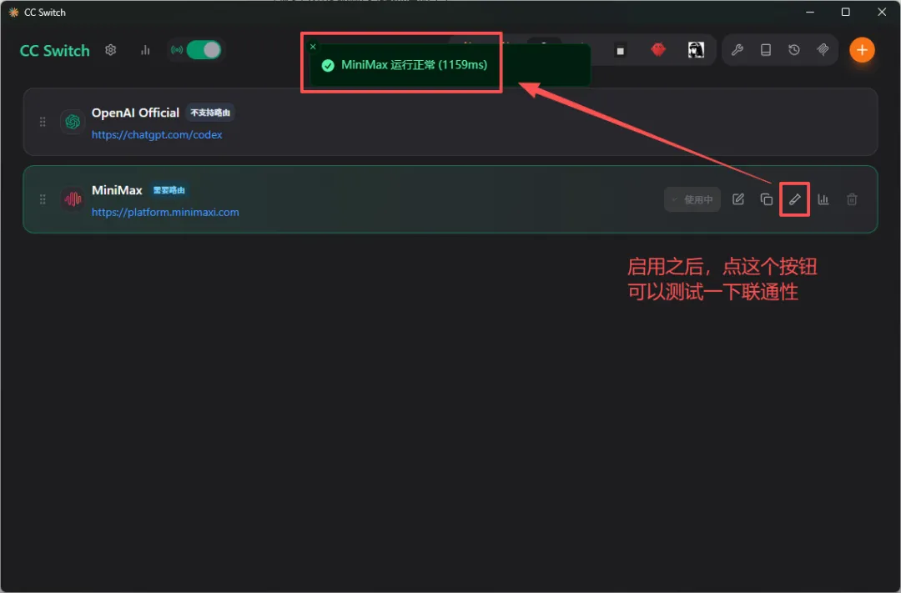Dismiss the MiniMax status toast notification
This screenshot has width=901, height=593.
pos(313,47)
